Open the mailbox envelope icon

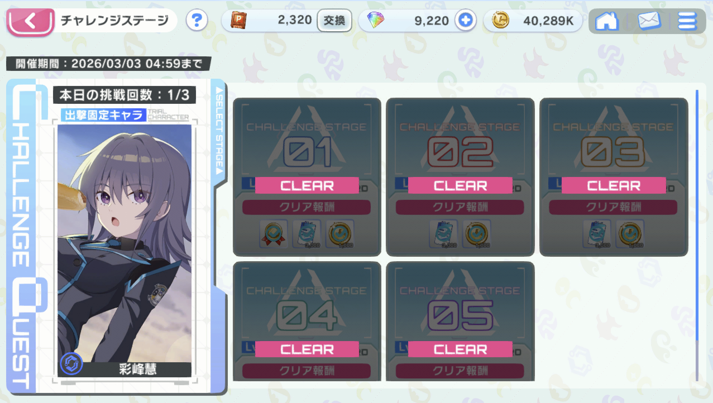coord(649,21)
